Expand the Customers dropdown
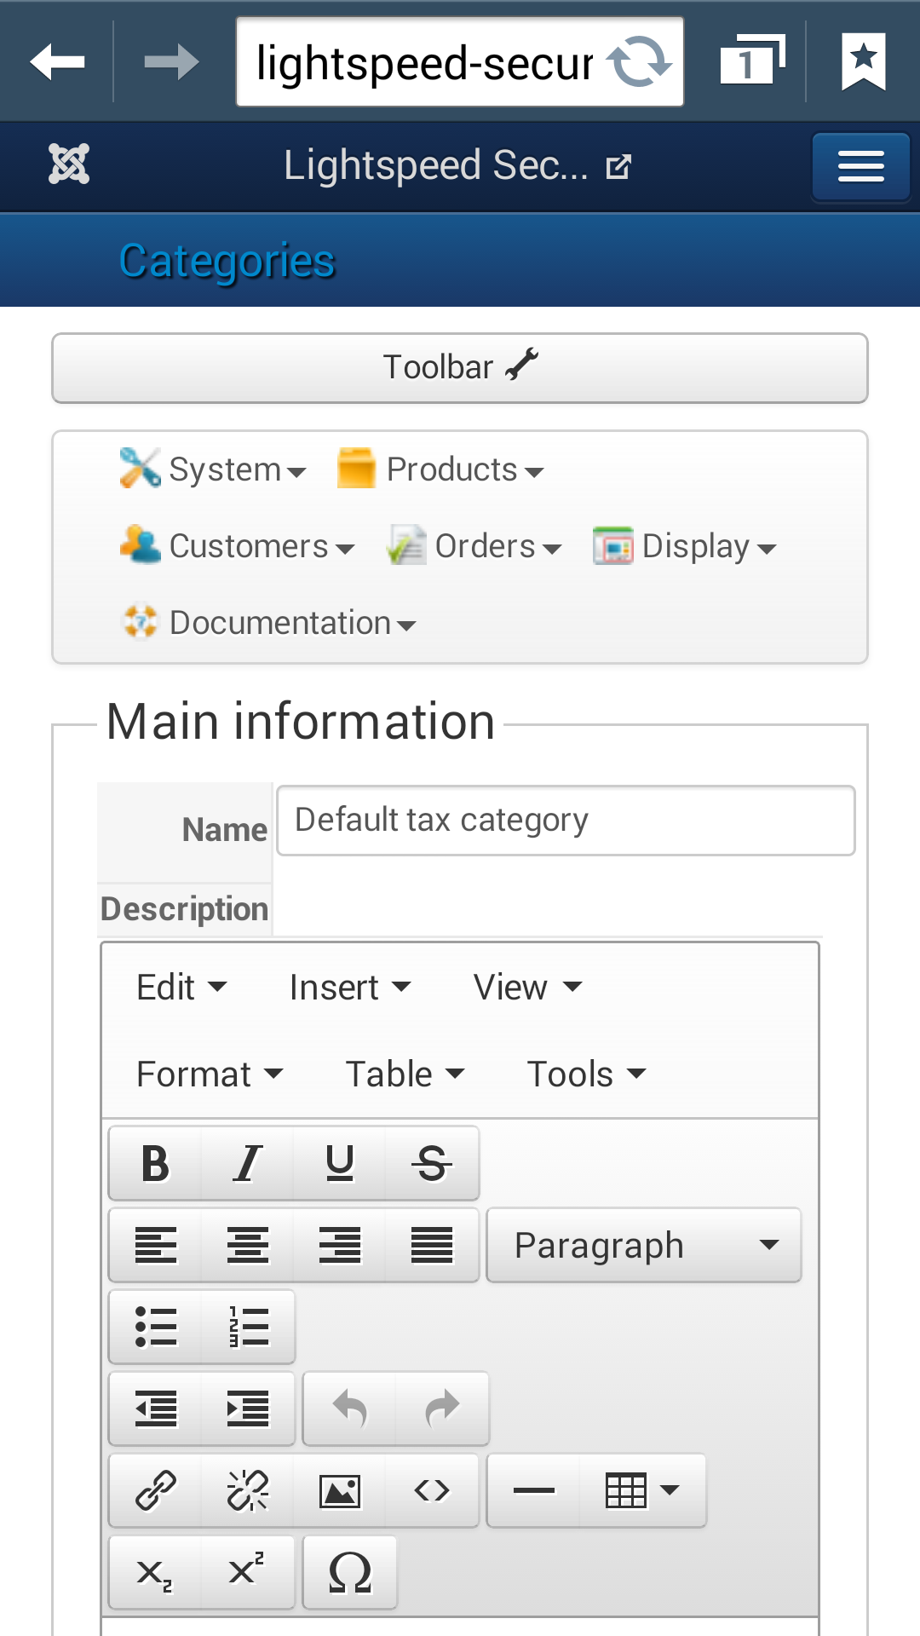The width and height of the screenshot is (920, 1636). (238, 546)
